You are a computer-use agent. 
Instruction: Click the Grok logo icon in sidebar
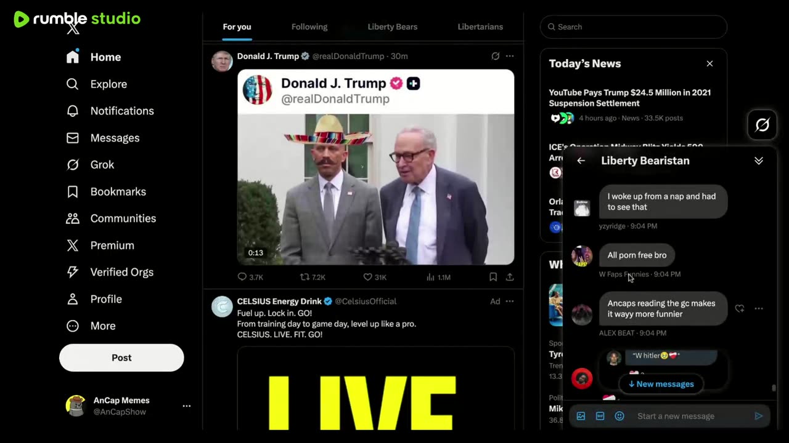tap(73, 165)
